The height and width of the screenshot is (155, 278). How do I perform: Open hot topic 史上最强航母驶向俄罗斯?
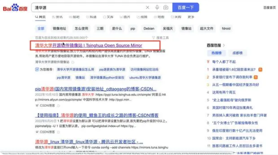(x=232, y=100)
